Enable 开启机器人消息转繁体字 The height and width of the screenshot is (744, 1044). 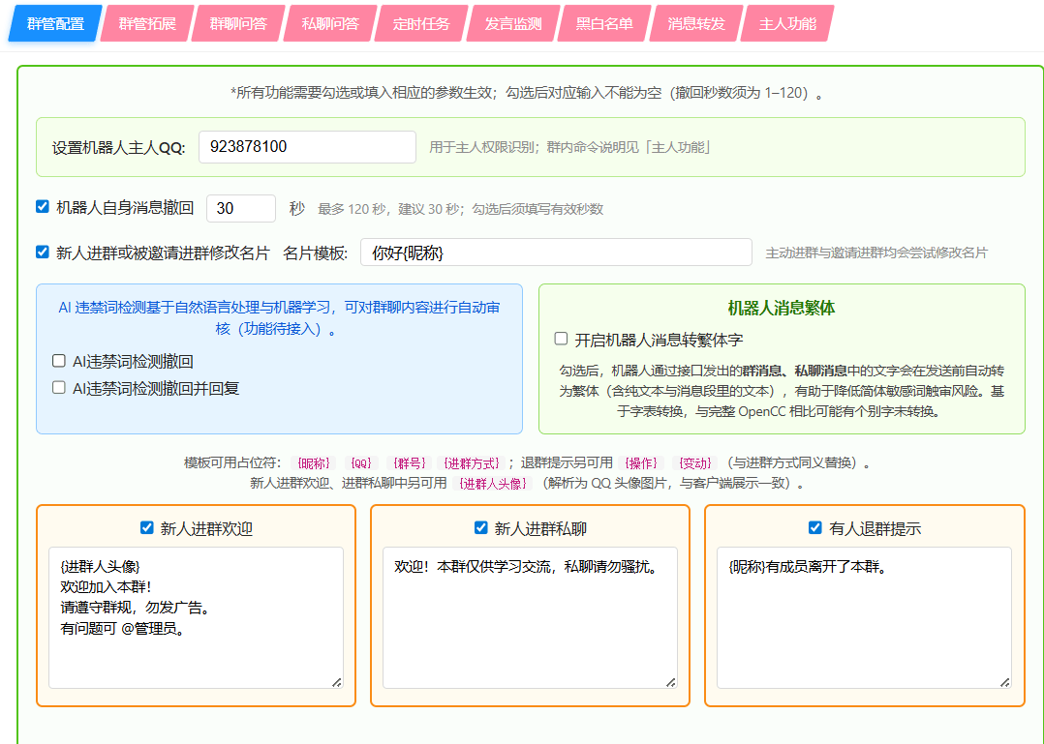coord(559,338)
